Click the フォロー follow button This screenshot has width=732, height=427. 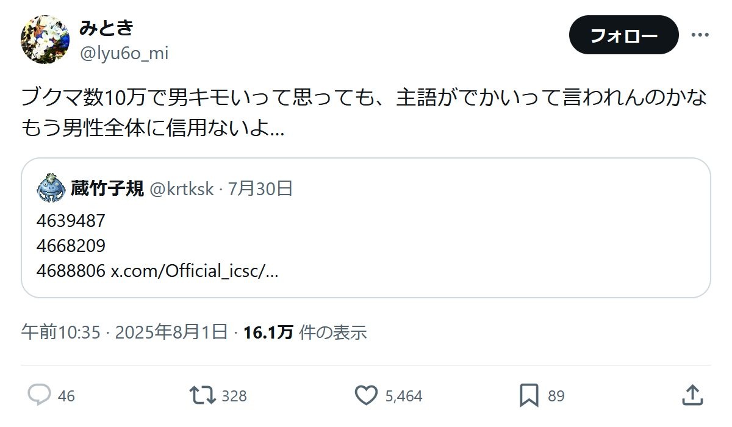click(623, 35)
